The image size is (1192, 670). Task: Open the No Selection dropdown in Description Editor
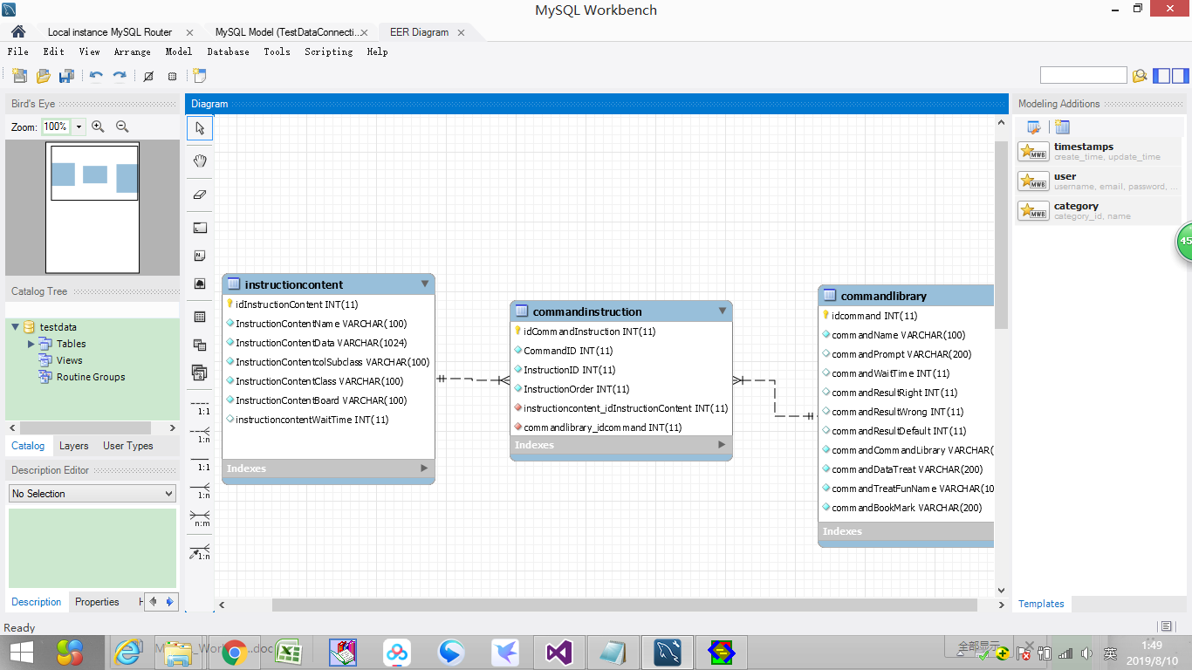[x=92, y=494]
